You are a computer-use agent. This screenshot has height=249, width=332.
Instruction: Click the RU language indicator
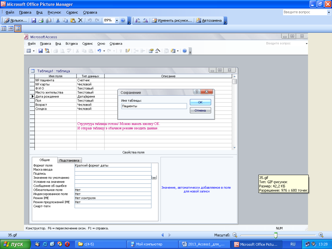(x=293, y=244)
